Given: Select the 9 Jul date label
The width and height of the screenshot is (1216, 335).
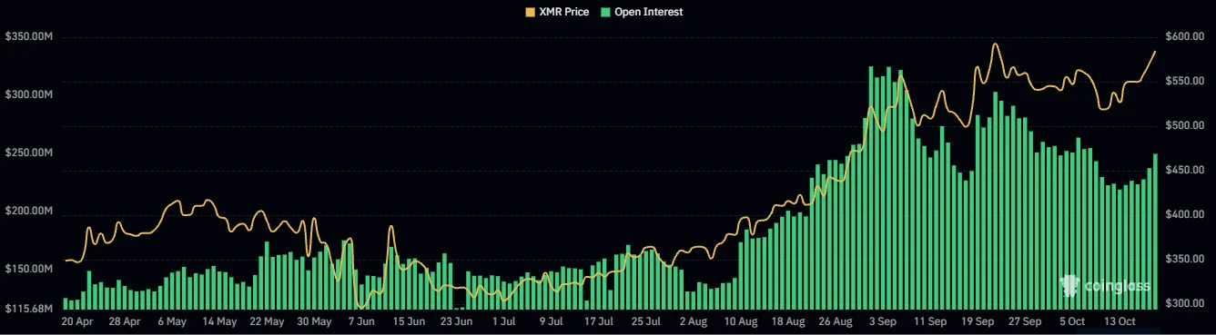Looking at the screenshot, I should click(x=552, y=321).
